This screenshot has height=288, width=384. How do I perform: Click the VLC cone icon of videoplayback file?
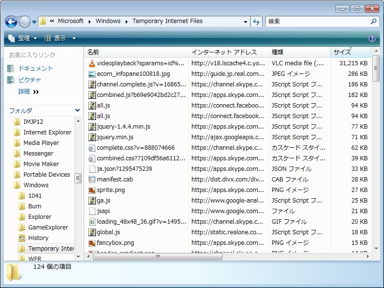(92, 63)
